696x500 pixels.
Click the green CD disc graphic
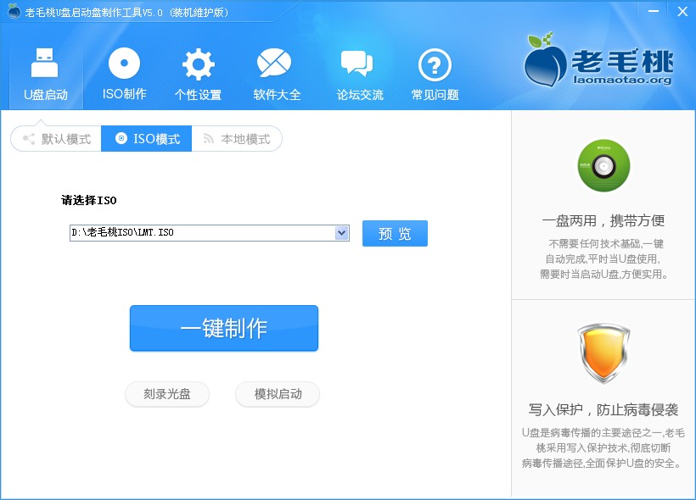603,166
